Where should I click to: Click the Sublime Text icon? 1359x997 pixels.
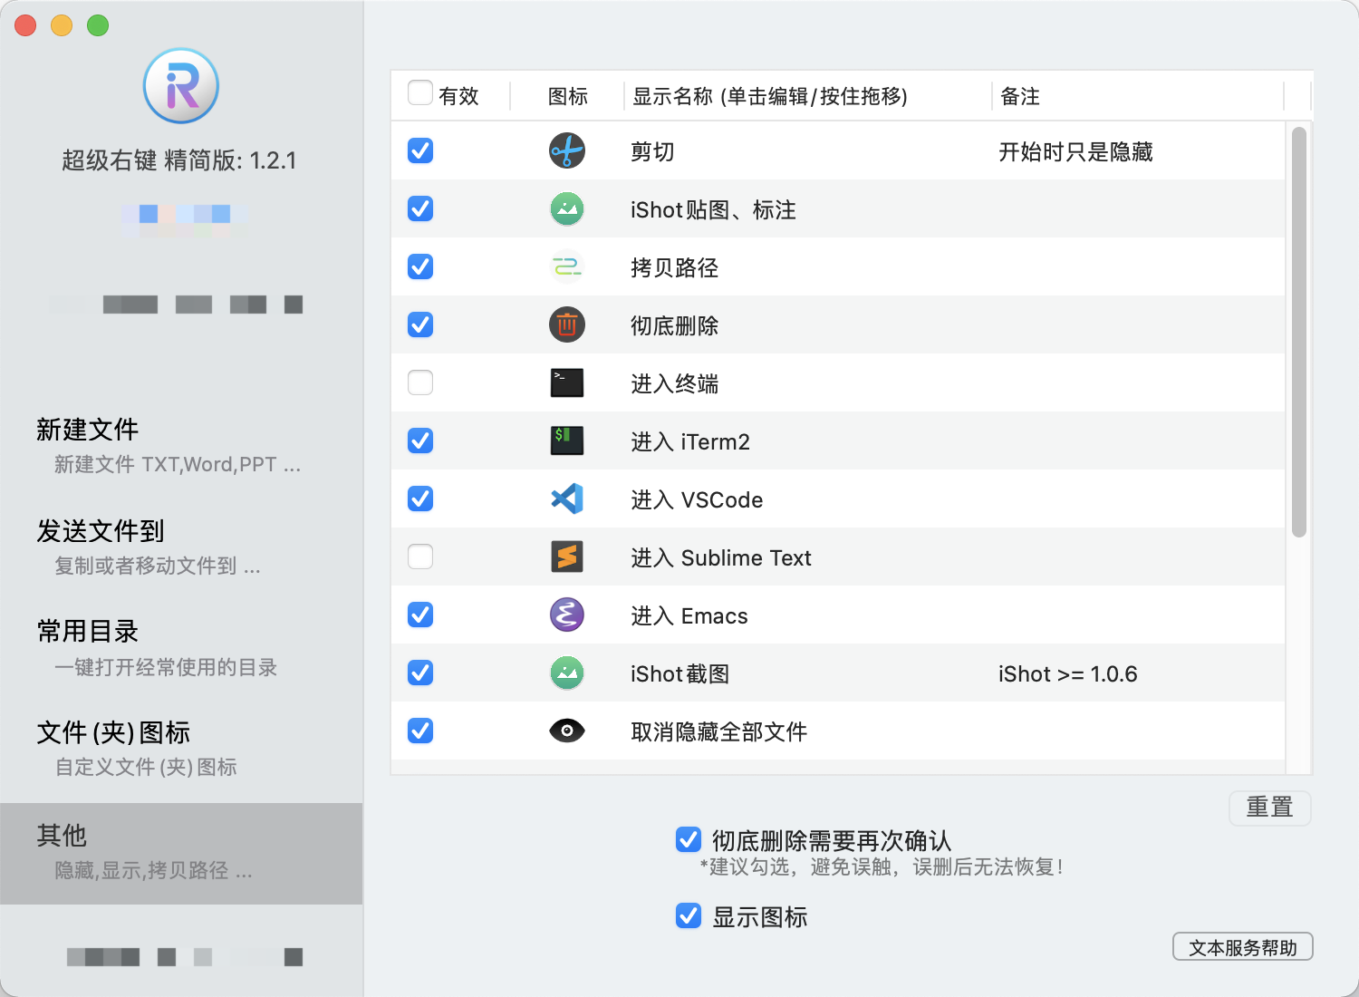tap(567, 557)
